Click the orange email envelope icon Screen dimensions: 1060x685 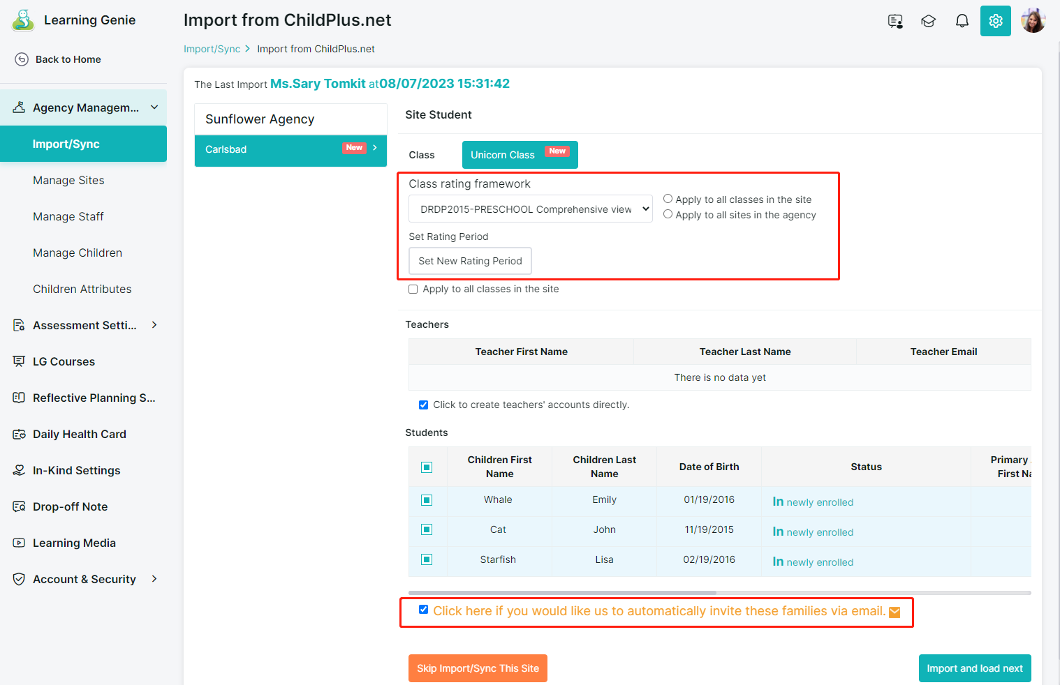pos(895,612)
